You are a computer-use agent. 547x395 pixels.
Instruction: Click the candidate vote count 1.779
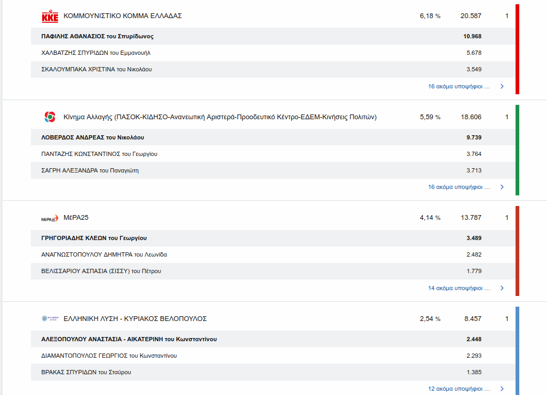474,271
